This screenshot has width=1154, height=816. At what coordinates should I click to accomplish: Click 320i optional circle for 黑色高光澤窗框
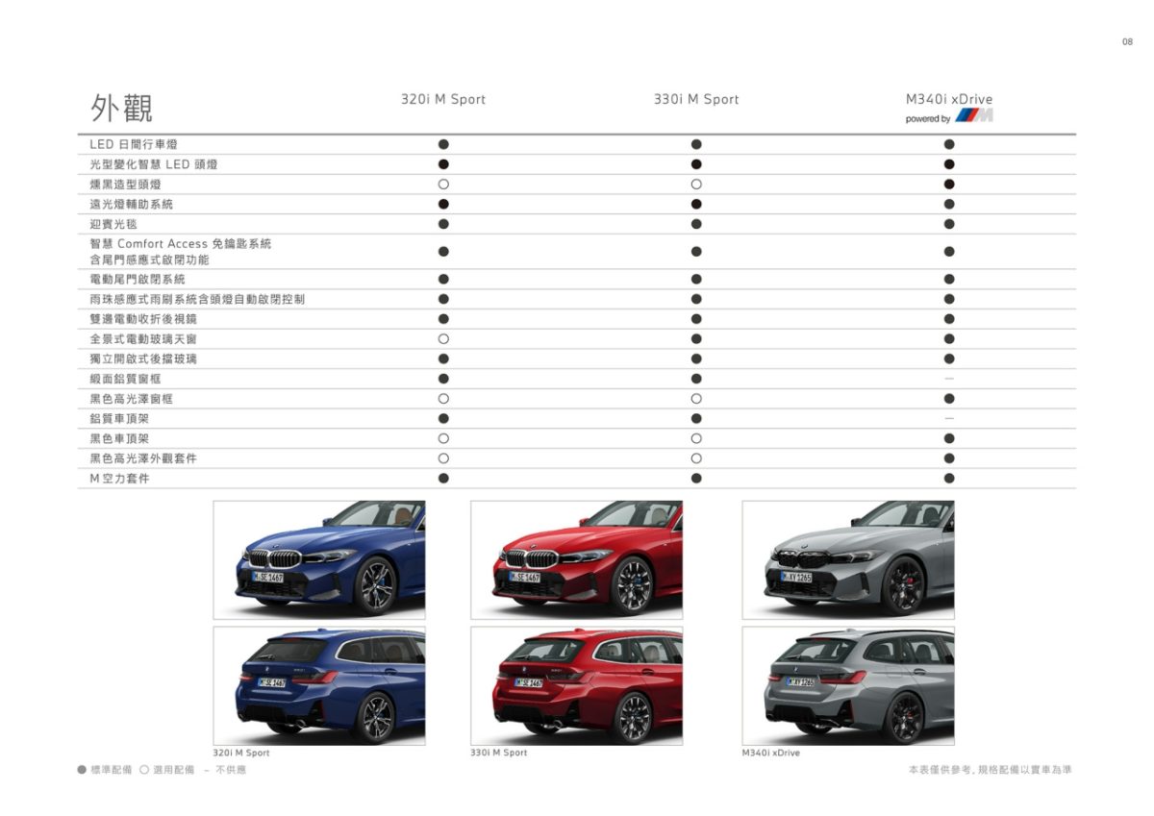point(443,398)
